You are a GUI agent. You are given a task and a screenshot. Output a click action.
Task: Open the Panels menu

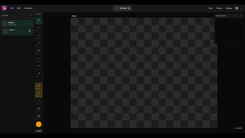pyautogui.click(x=219, y=8)
